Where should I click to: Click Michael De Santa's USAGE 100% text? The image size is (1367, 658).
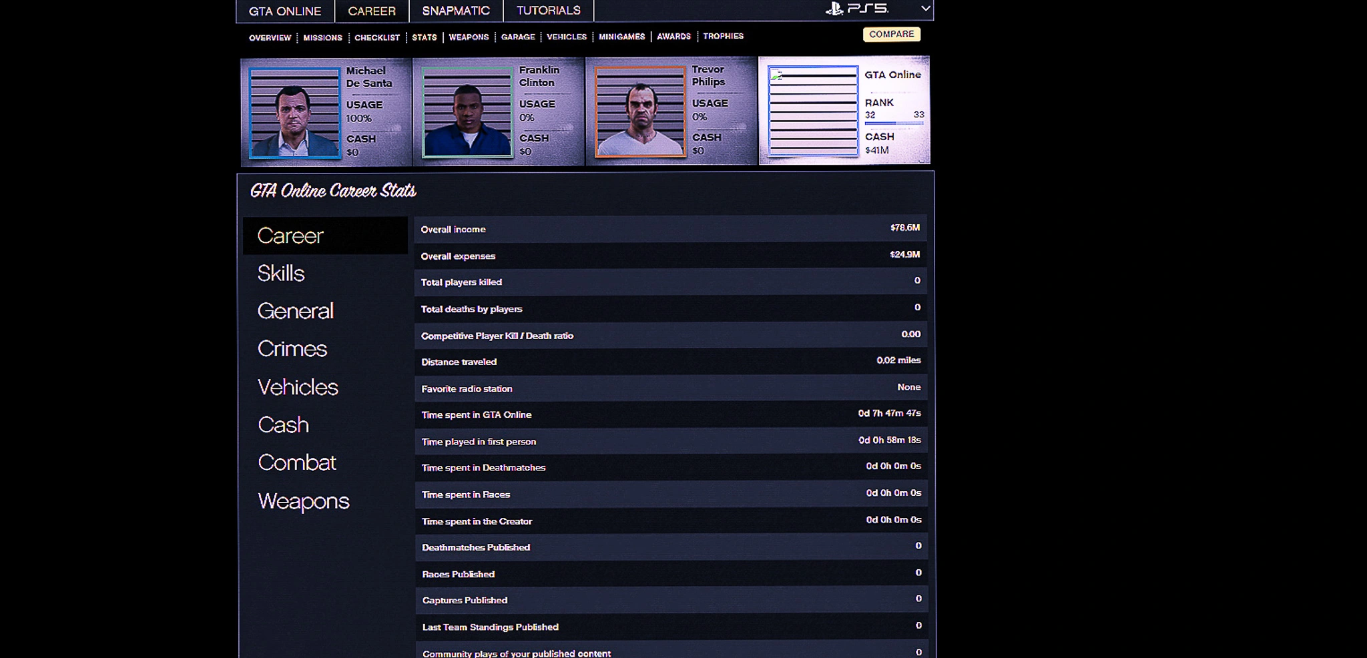click(x=364, y=111)
